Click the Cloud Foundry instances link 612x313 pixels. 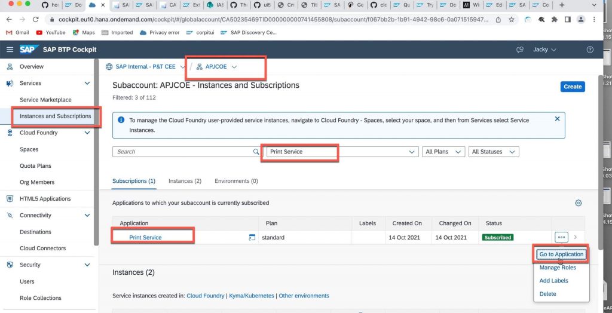point(206,296)
